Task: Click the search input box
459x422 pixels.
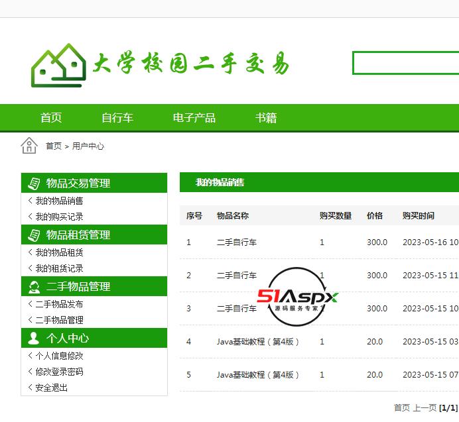Action: (406, 63)
